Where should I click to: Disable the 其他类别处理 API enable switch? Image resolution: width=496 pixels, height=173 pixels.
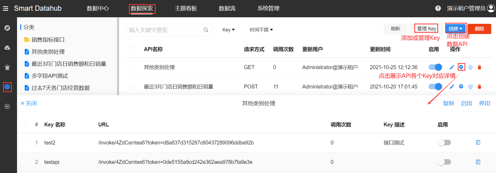pos(435,67)
